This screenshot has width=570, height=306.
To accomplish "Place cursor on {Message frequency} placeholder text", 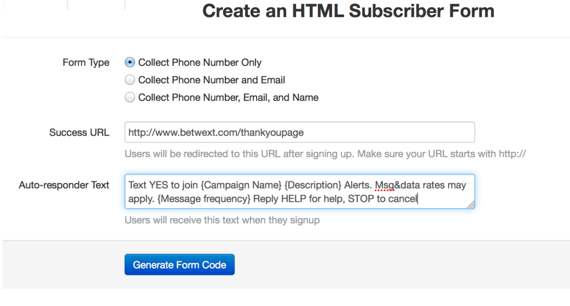I will pyautogui.click(x=204, y=199).
